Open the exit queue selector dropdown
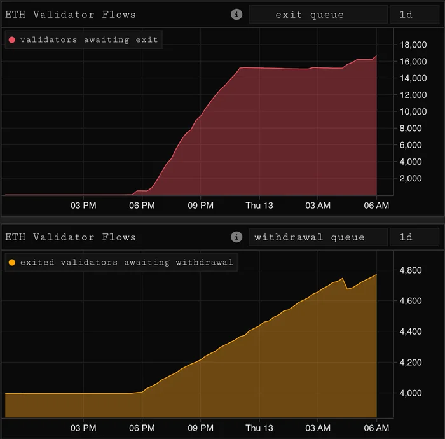This screenshot has height=439, width=445. 318,15
